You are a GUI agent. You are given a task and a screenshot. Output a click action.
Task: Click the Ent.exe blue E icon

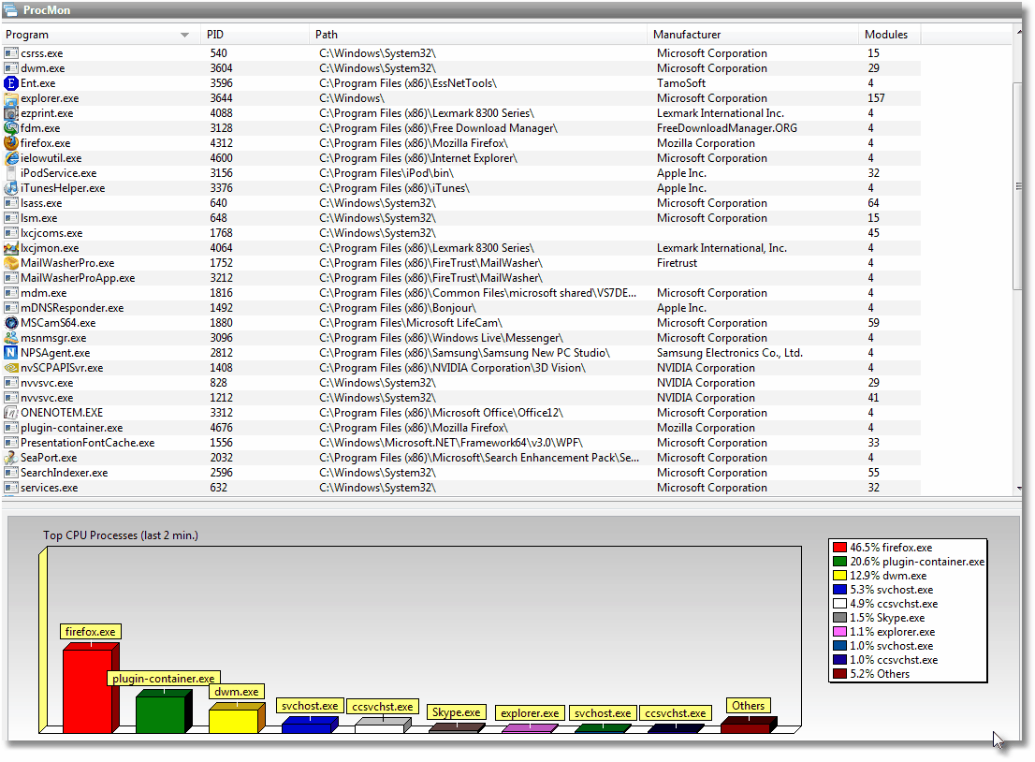[x=10, y=83]
